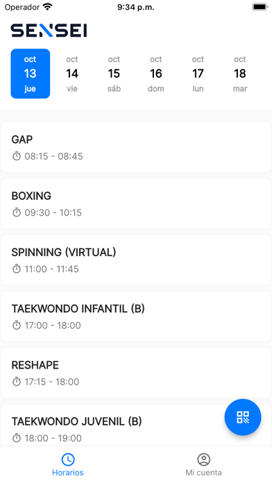Choose oct 18 mar date
The height and width of the screenshot is (483, 272).
point(240,74)
